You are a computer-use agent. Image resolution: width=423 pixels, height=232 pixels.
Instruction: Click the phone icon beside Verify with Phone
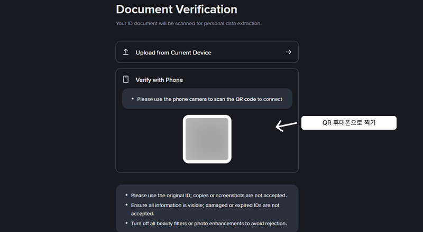(126, 80)
